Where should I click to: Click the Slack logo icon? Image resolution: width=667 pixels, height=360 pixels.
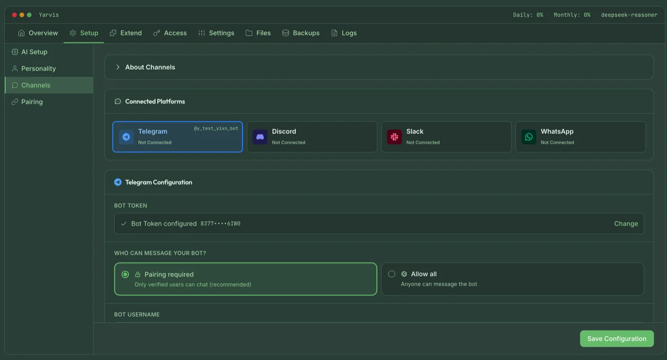pos(394,137)
